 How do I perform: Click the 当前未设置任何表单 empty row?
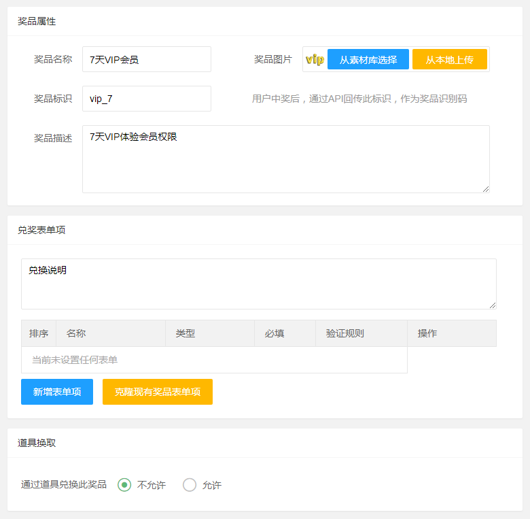pyautogui.click(x=214, y=360)
